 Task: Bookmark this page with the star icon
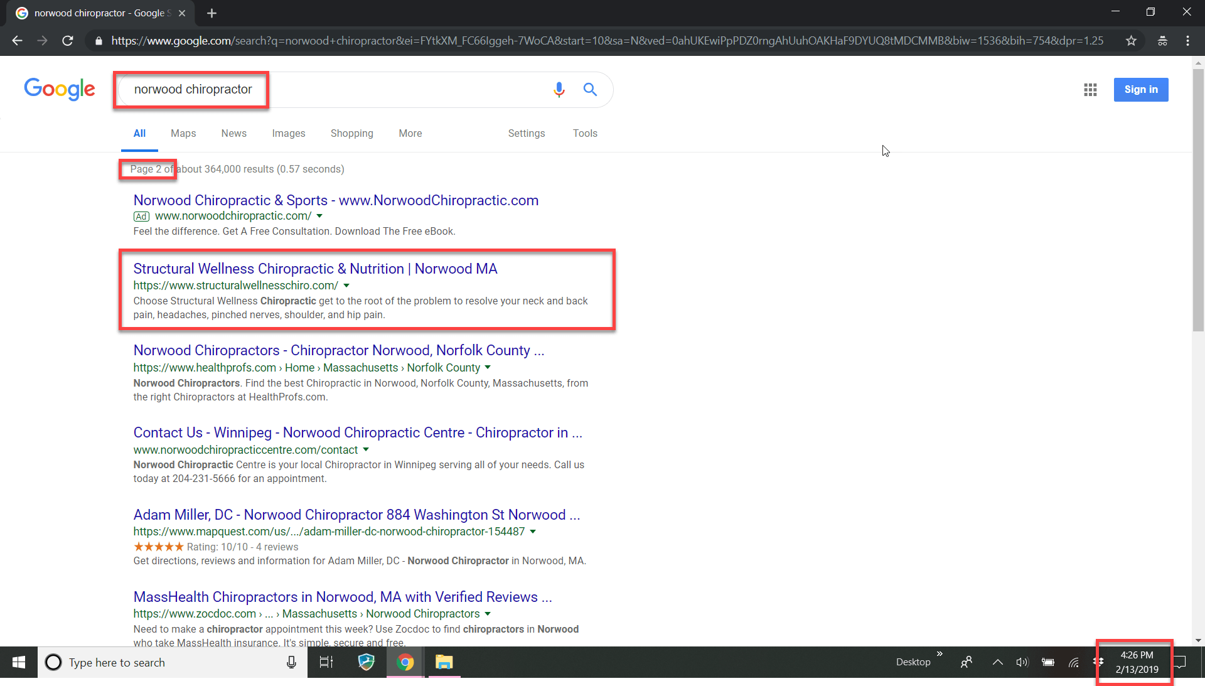click(x=1131, y=41)
